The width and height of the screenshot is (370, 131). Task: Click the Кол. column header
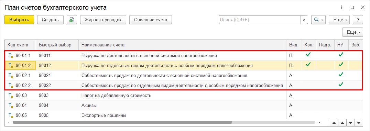tap(309, 45)
